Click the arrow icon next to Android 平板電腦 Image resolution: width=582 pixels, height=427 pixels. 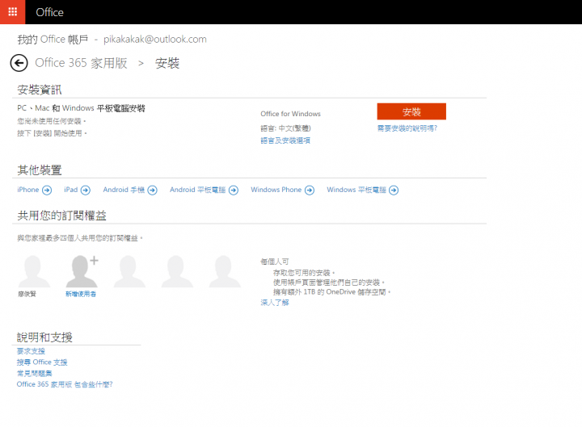coord(234,190)
